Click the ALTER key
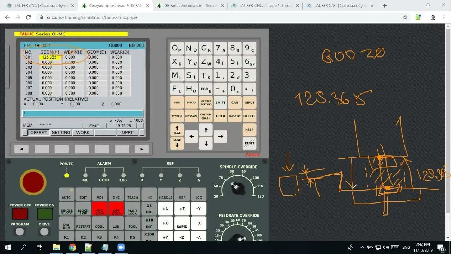The width and height of the screenshot is (451, 254). click(221, 116)
